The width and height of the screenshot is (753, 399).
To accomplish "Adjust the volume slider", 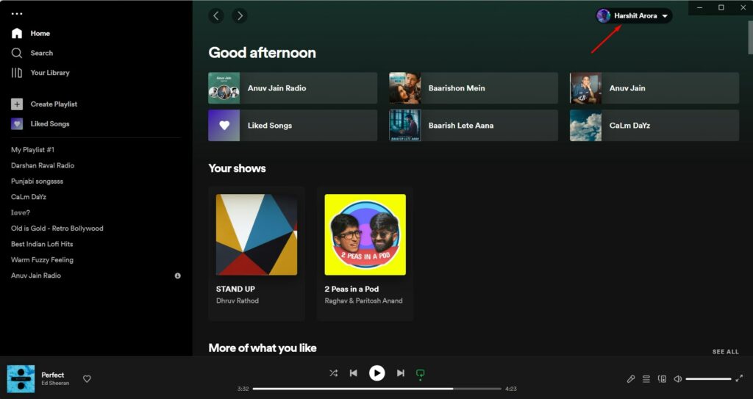I will (x=708, y=379).
